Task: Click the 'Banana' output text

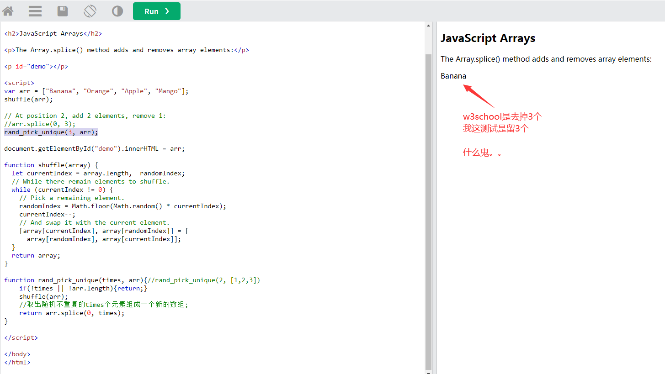Action: coord(453,76)
